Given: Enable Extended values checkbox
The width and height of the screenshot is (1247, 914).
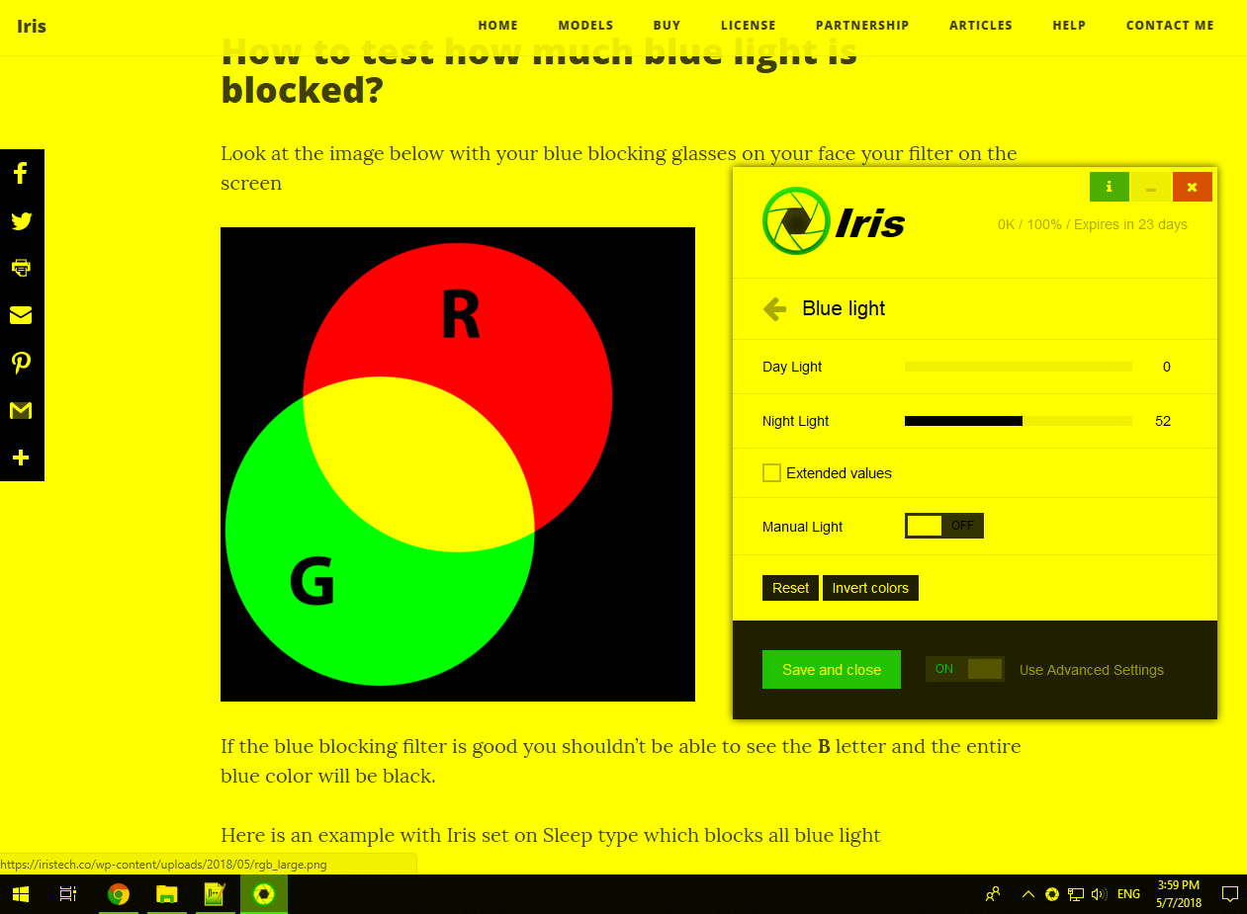Looking at the screenshot, I should [x=772, y=473].
